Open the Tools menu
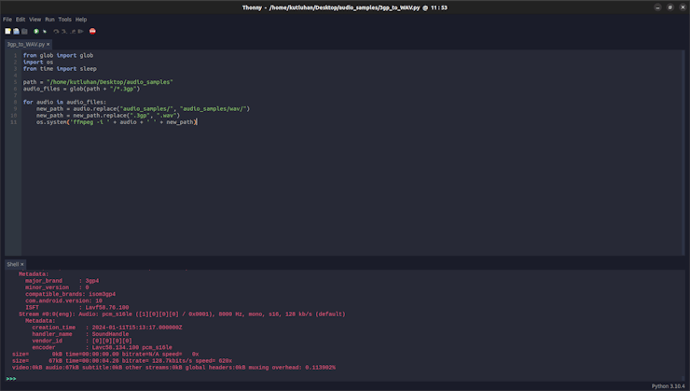Image resolution: width=690 pixels, height=391 pixels. pos(64,20)
